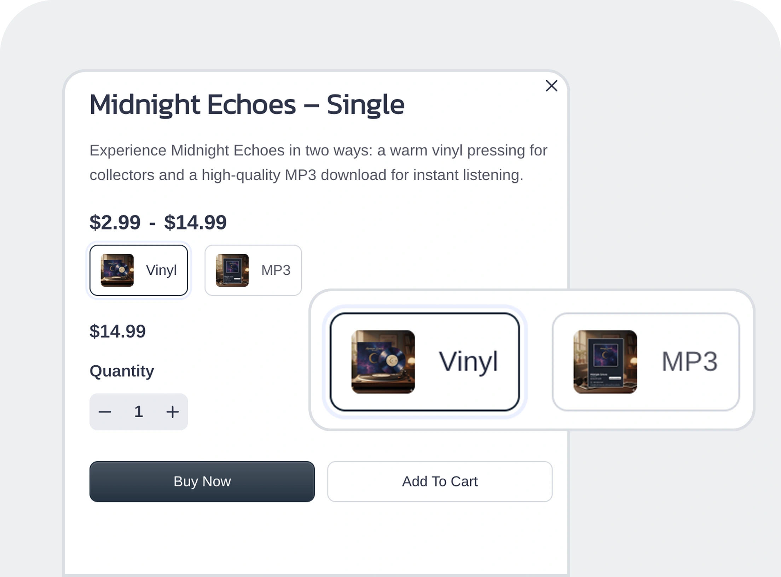Click the enlarged Vinyl turntable image
Viewport: 781px width, 577px height.
383,362
